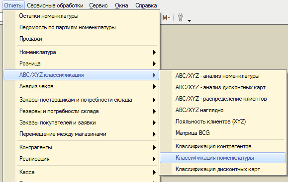This screenshot has width=288, height=182.
Task: Expand Перемещение между магазинами submenu
Action: click(81, 134)
